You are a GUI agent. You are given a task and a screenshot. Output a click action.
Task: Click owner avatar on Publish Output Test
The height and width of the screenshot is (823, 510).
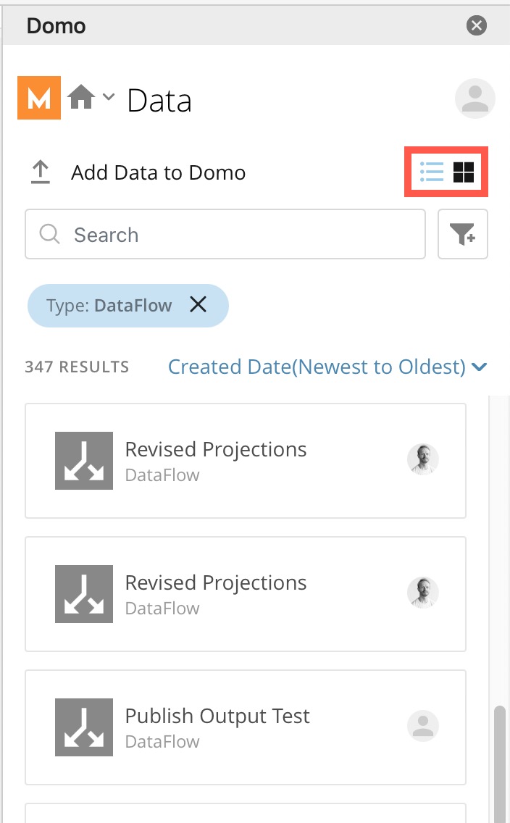click(x=423, y=726)
